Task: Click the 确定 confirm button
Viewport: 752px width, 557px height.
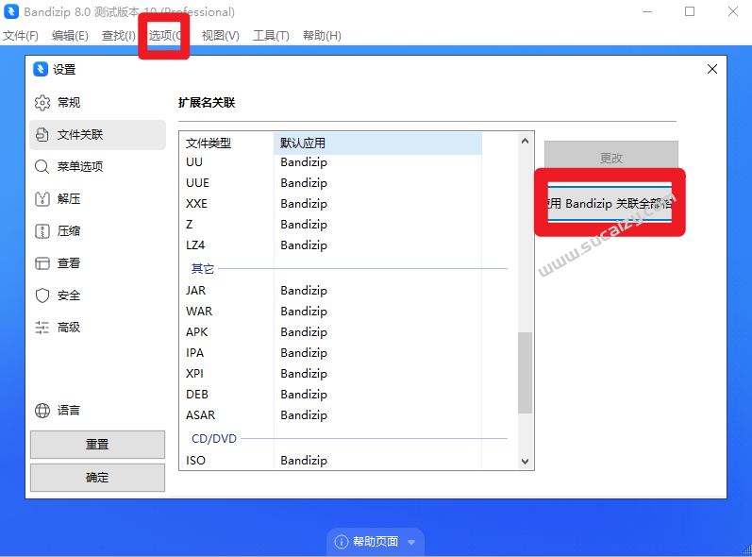Action: tap(97, 478)
